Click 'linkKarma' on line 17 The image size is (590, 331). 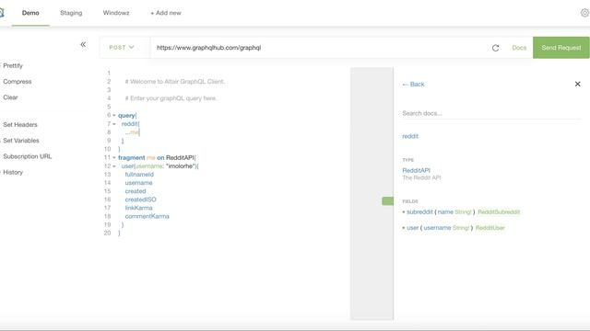click(x=139, y=208)
